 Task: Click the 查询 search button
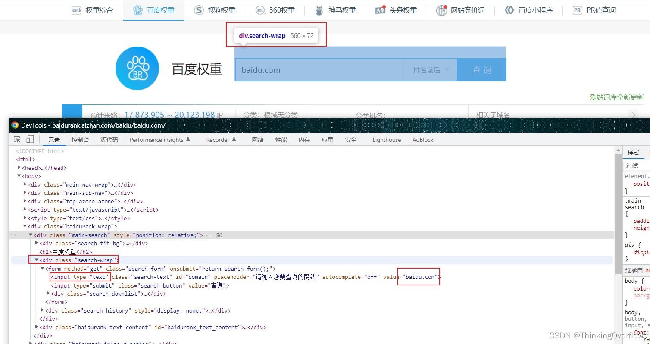coord(482,70)
